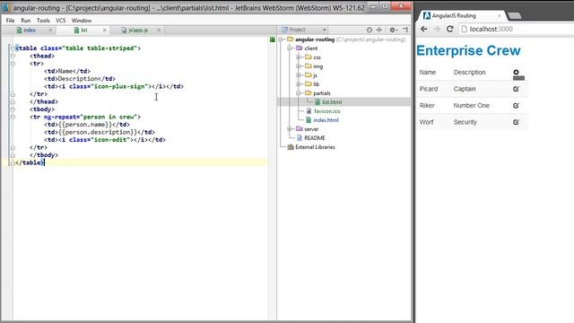Open the Window menu

pyautogui.click(x=82, y=21)
